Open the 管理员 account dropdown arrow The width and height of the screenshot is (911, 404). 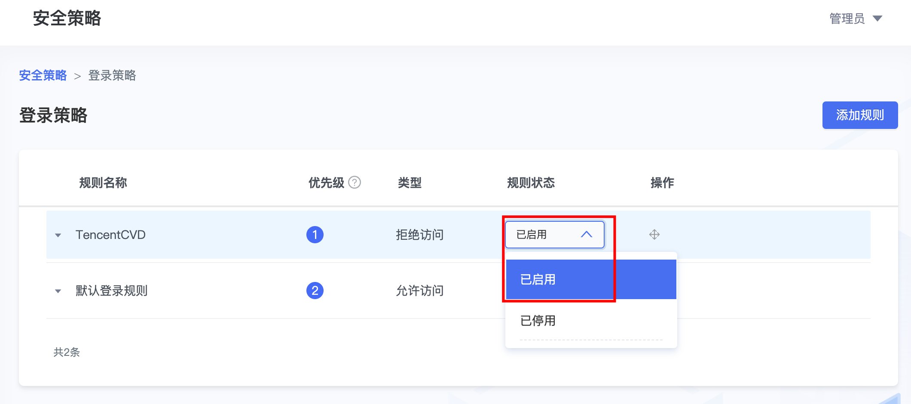877,18
